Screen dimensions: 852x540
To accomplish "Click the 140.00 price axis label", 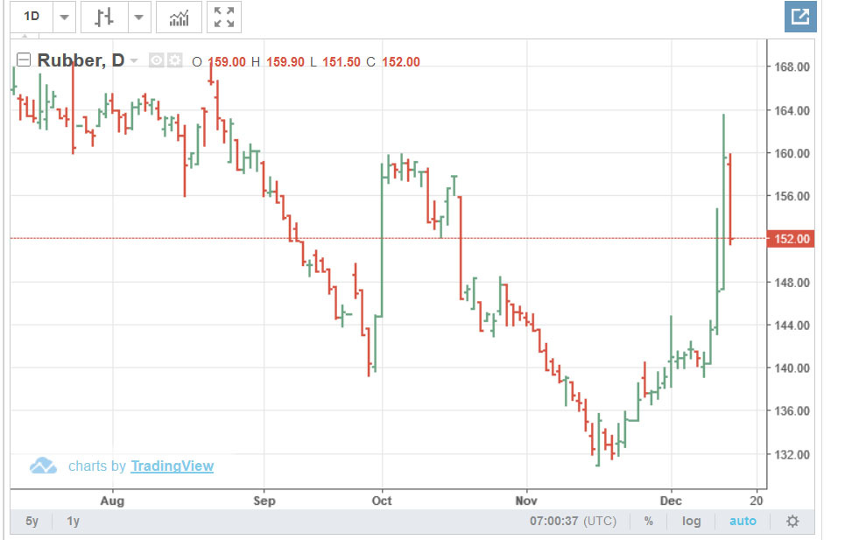I will pos(792,368).
